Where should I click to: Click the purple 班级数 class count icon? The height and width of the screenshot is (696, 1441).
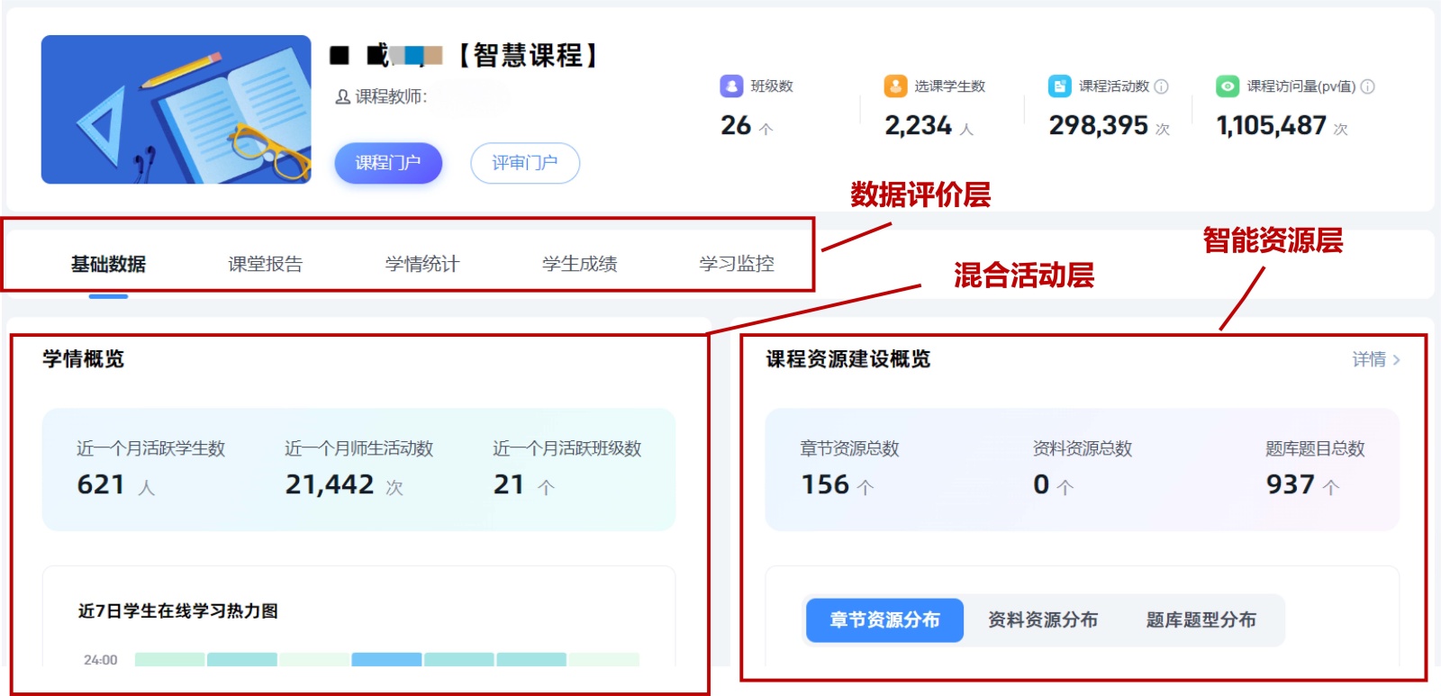coord(731,86)
